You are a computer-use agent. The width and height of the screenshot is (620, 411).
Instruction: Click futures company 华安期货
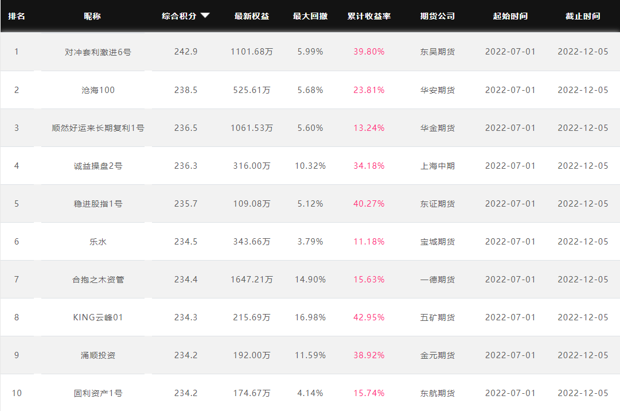click(x=437, y=90)
